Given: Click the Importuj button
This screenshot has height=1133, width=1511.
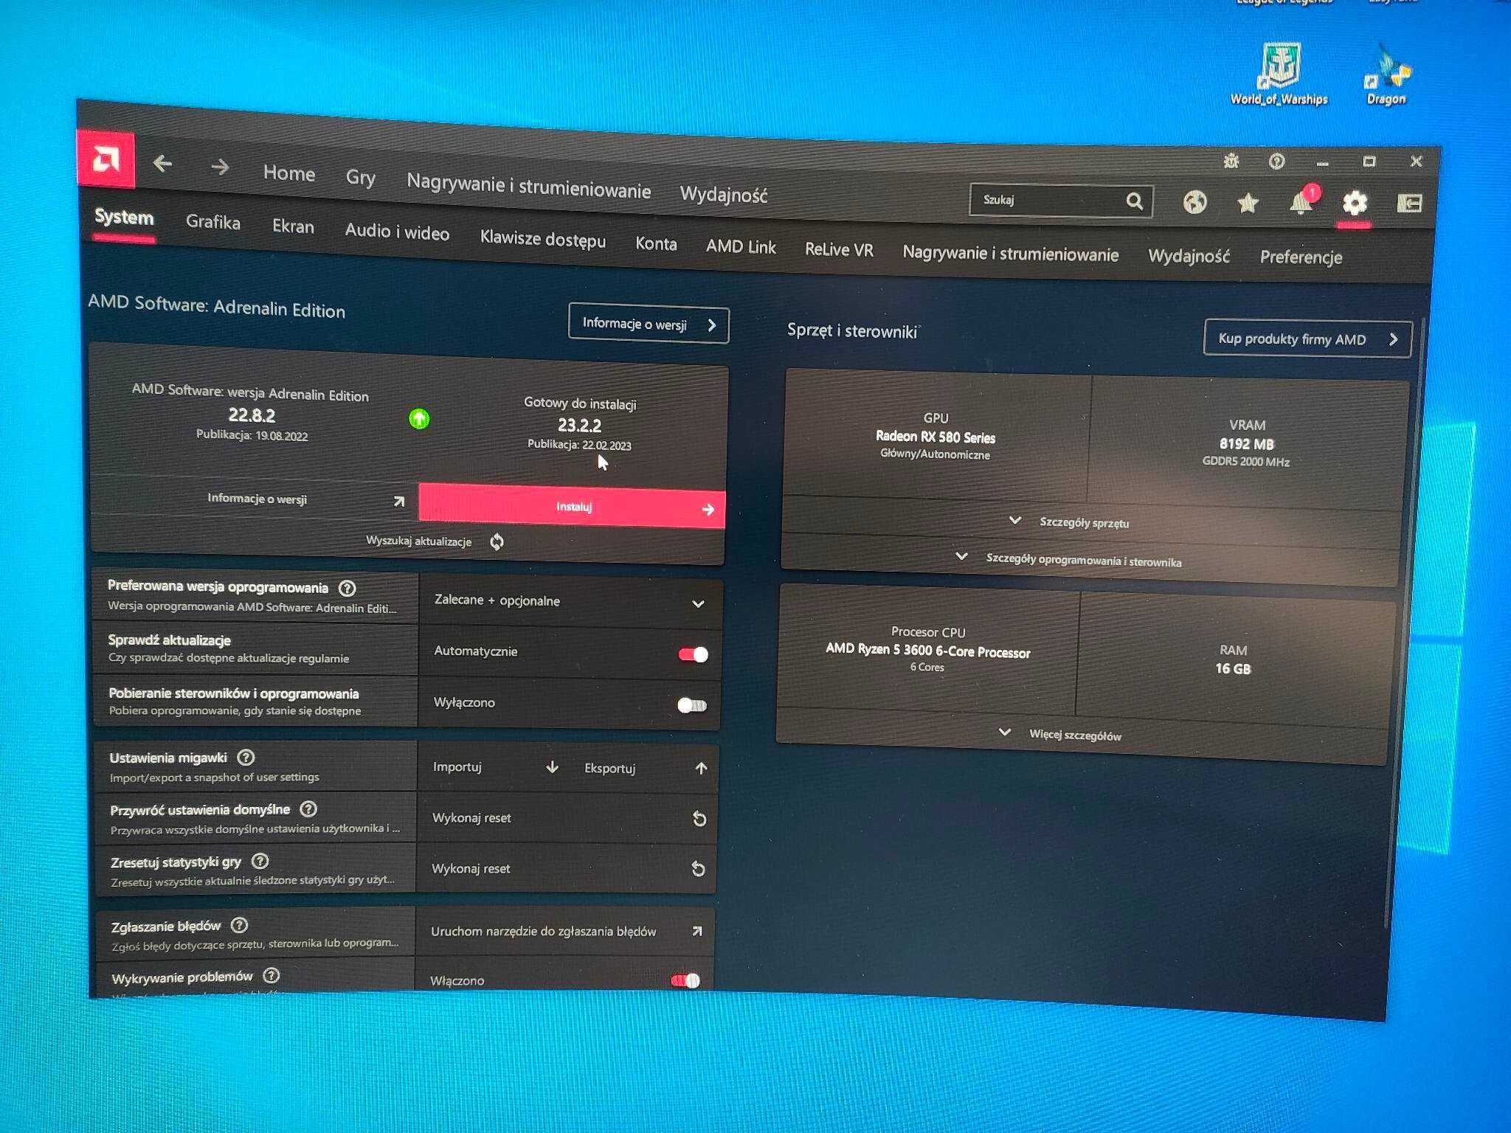Looking at the screenshot, I should point(457,766).
